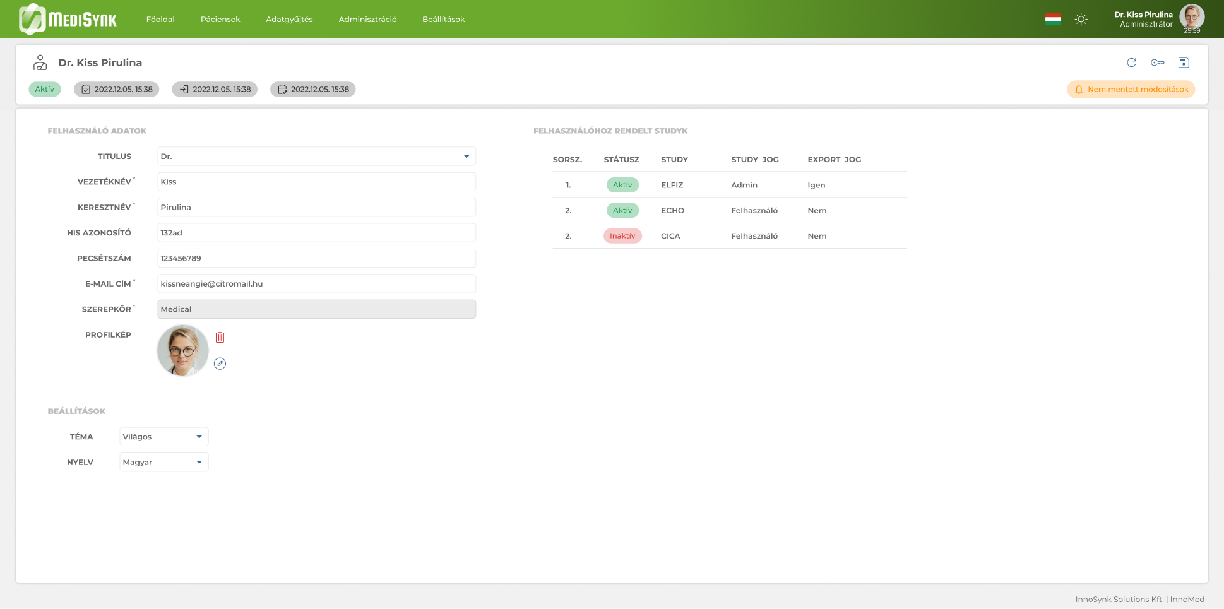
Task: Edit profile picture with pencil icon
Action: [x=220, y=364]
